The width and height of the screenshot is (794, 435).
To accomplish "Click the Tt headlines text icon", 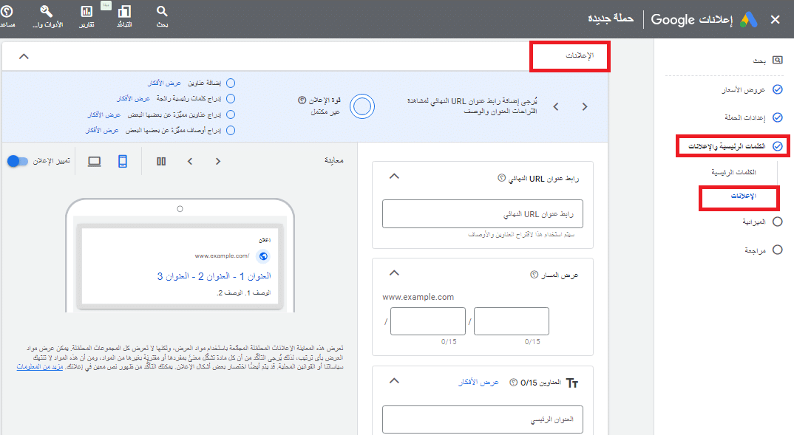I will click(572, 383).
